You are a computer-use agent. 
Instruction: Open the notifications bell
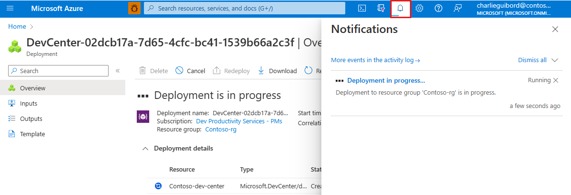[x=400, y=9]
